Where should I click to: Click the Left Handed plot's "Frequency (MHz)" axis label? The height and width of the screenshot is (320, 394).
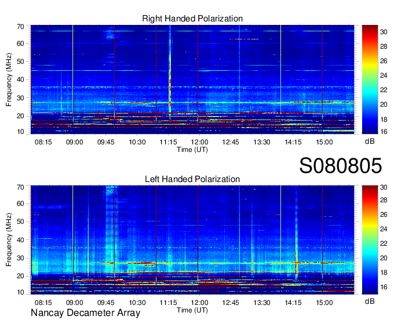(x=9, y=240)
